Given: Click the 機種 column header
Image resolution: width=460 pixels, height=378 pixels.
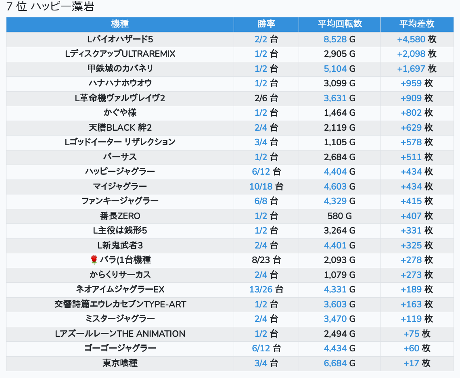Looking at the screenshot, I should [x=120, y=24].
